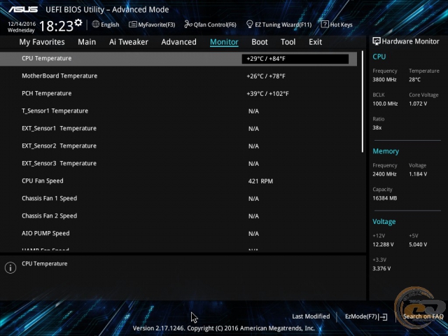Open Qfan Control fan icon
The height and width of the screenshot is (336, 448).
click(x=188, y=24)
